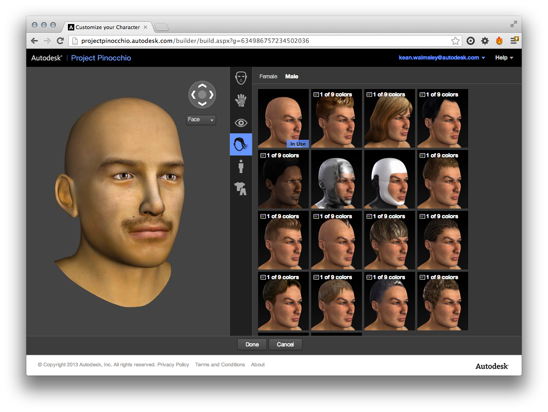Expand the Face view dropdown
The image size is (548, 412).
click(x=201, y=120)
